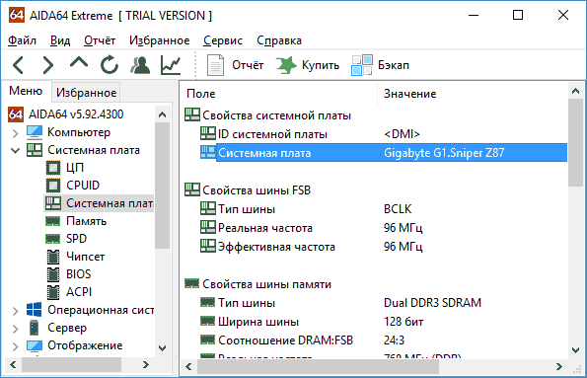The width and height of the screenshot is (587, 378).
Task: Open the Сервис menu
Action: [223, 40]
